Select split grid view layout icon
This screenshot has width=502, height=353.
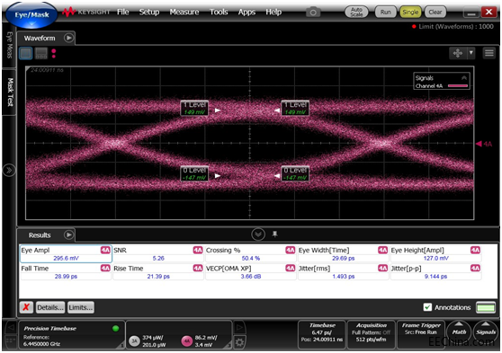(x=41, y=53)
